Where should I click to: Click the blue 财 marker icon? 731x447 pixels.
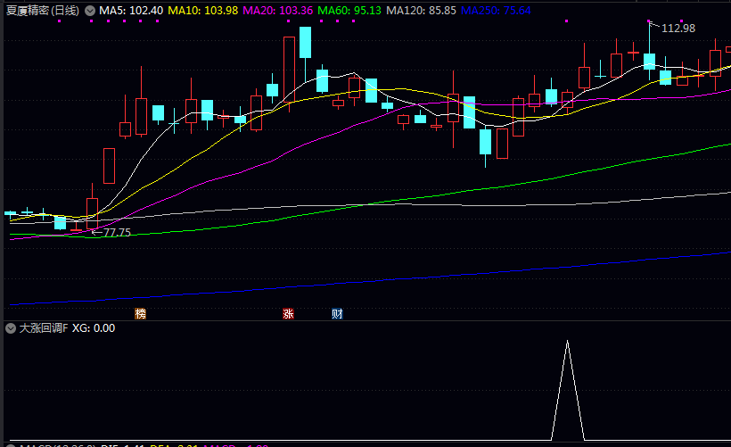pos(338,313)
